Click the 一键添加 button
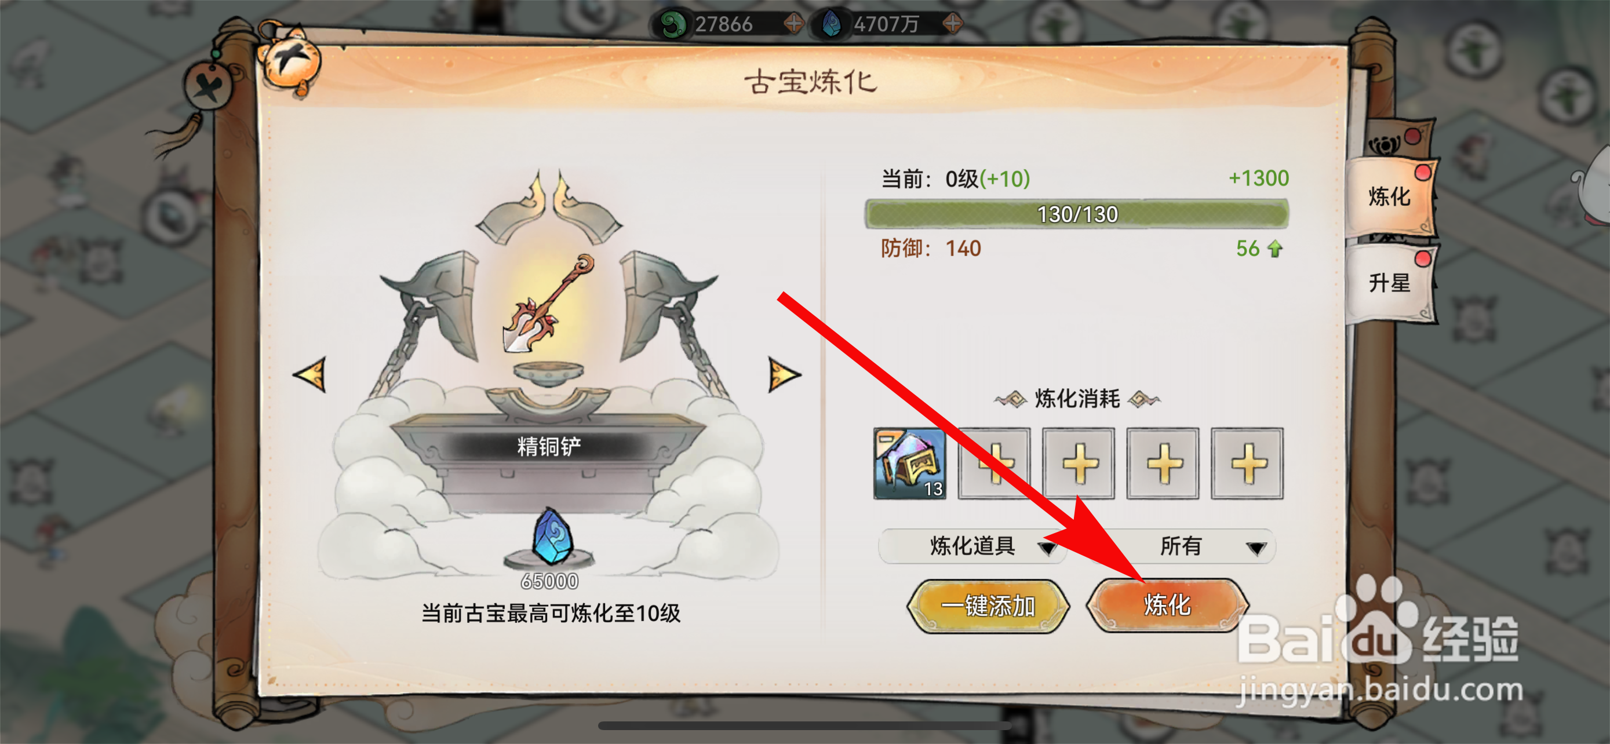Viewport: 1610px width, 744px height. coord(988,606)
